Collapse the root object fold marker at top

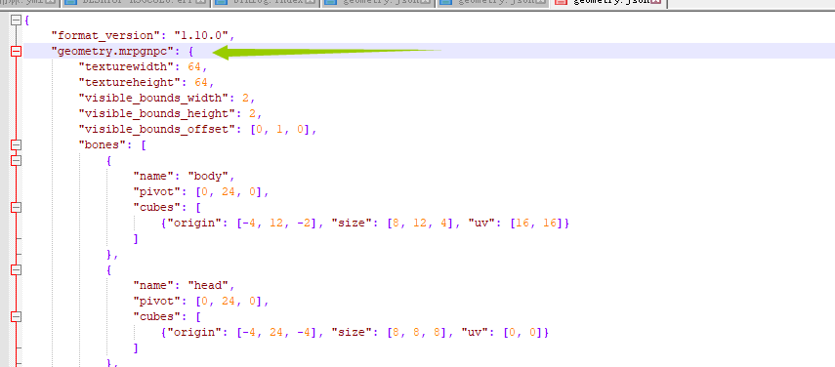(x=16, y=20)
